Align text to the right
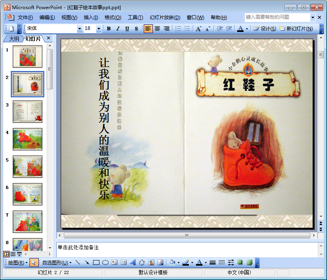Viewport: 327px width, 280px height. 166,29
